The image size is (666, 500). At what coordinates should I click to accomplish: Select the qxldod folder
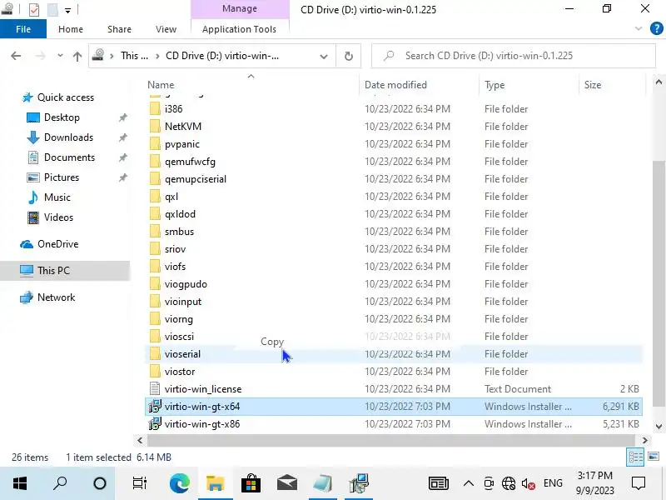click(x=180, y=214)
